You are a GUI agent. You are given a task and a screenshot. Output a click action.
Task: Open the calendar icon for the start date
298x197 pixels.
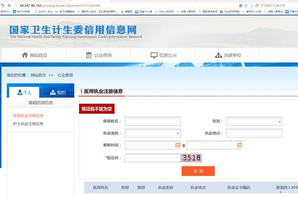[x=177, y=145]
